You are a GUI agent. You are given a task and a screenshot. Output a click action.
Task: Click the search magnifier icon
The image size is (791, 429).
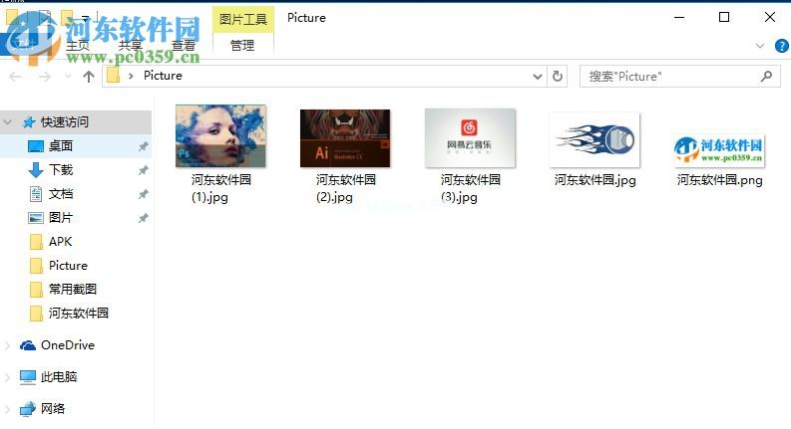(x=765, y=76)
